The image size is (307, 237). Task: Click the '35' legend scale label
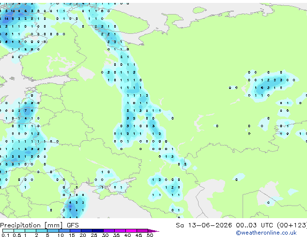116,235
